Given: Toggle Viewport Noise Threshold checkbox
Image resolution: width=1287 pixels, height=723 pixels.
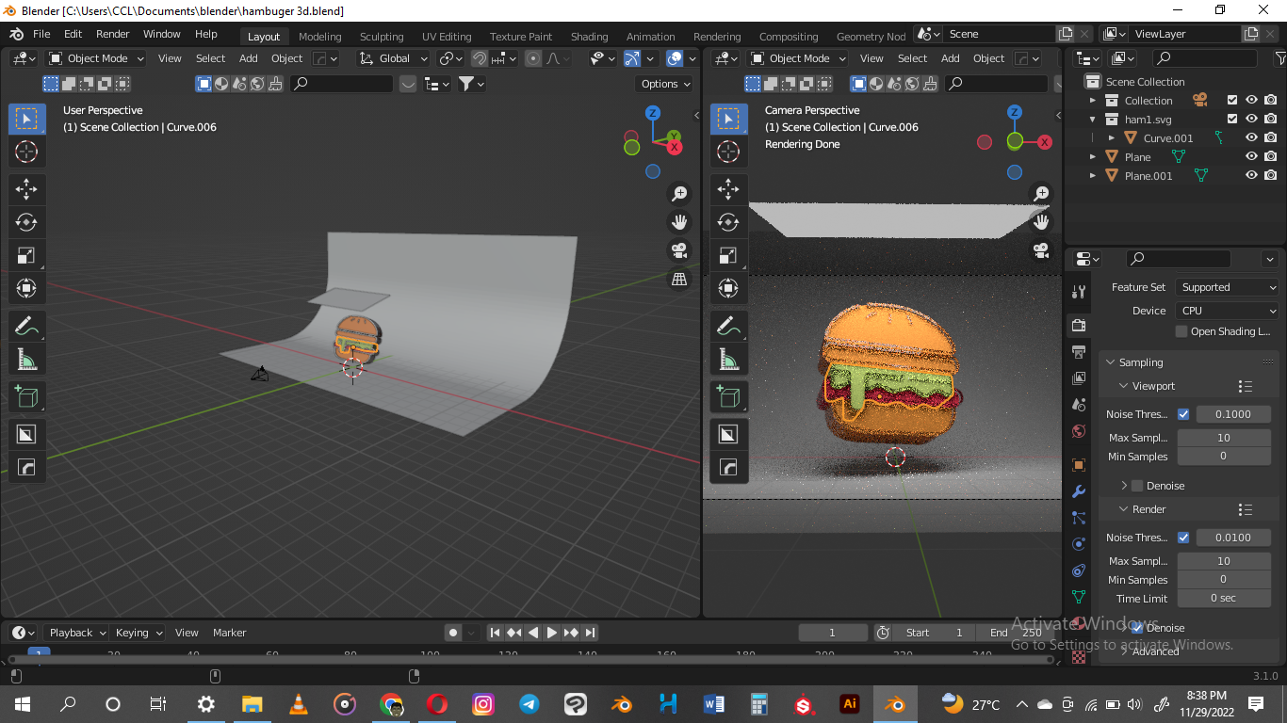Looking at the screenshot, I should 1183,414.
